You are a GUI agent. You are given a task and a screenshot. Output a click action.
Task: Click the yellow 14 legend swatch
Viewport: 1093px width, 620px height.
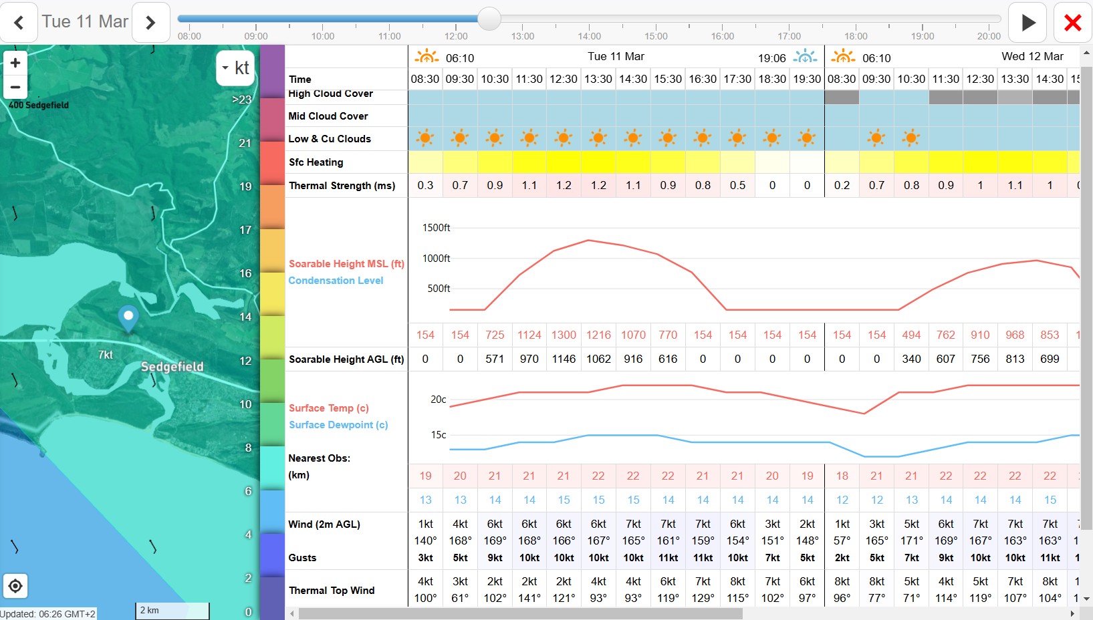click(272, 294)
